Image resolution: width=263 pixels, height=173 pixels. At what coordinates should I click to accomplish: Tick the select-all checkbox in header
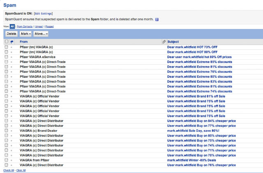(7, 41)
